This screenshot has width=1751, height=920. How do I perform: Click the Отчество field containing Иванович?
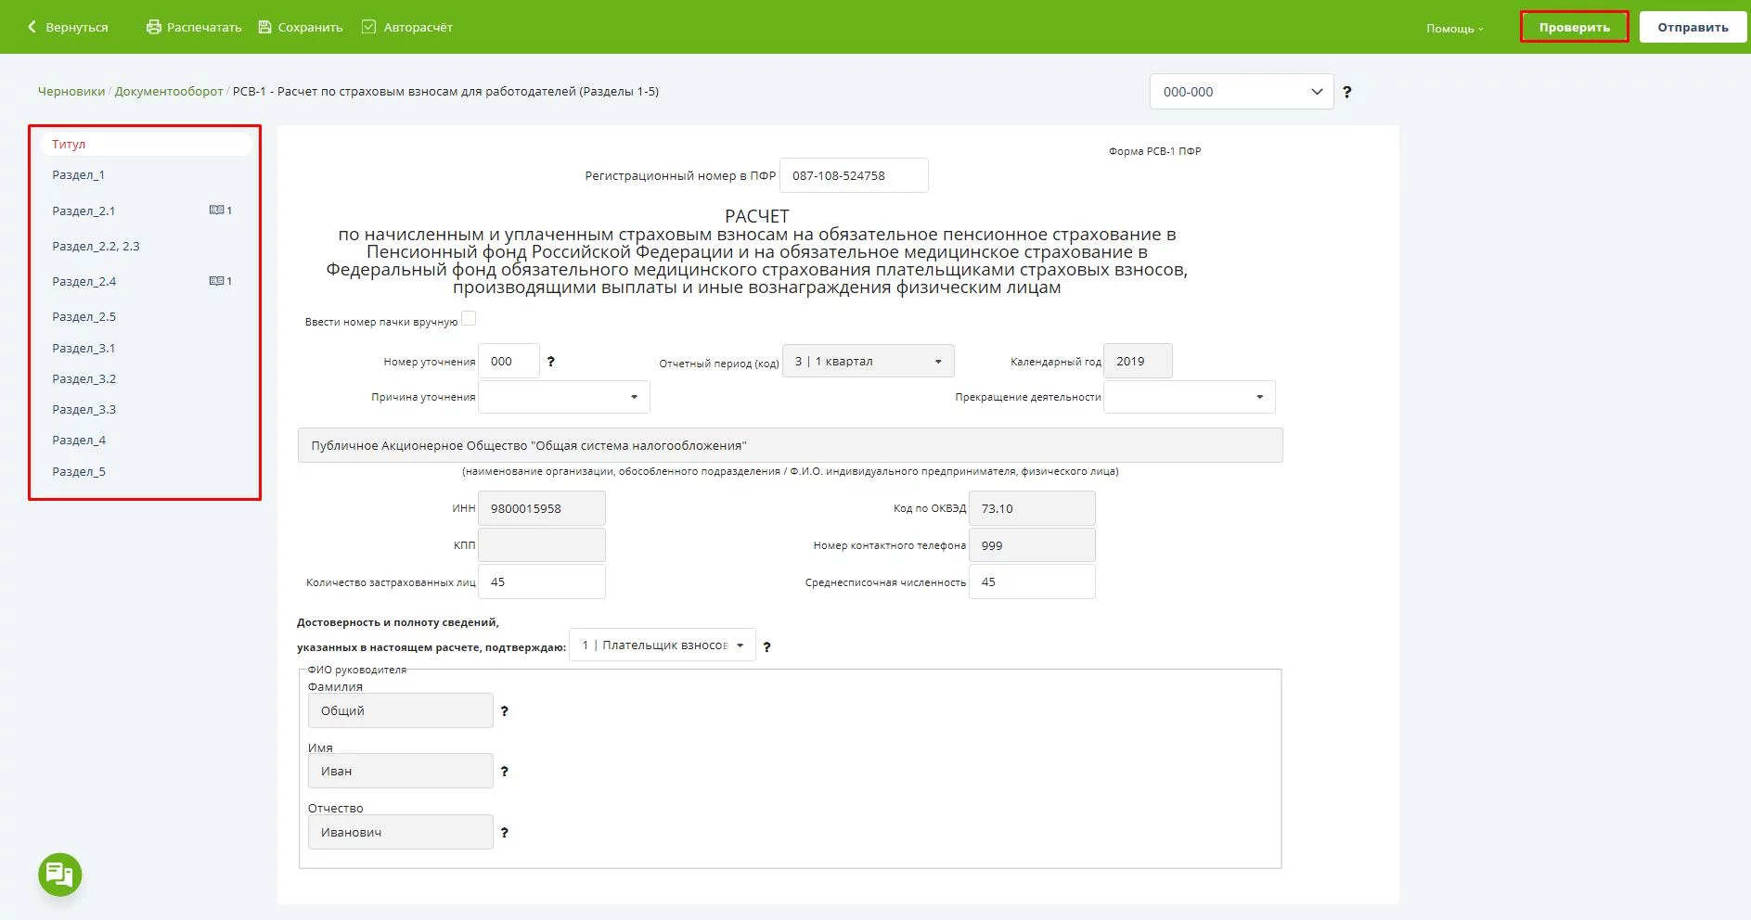pos(400,832)
